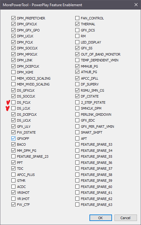
Task: Enable FEATURE_SPARE_63 checkbox
Action: (x=77, y=205)
